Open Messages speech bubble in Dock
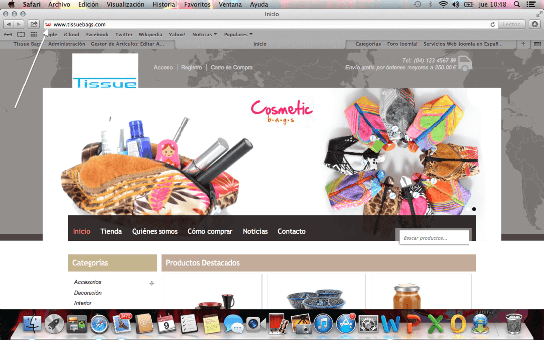The image size is (544, 340). pos(233,324)
